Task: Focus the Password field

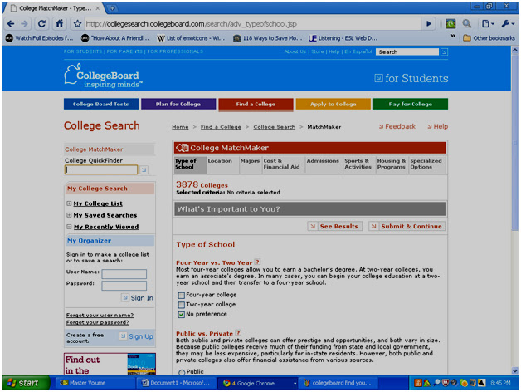Action: coord(124,286)
